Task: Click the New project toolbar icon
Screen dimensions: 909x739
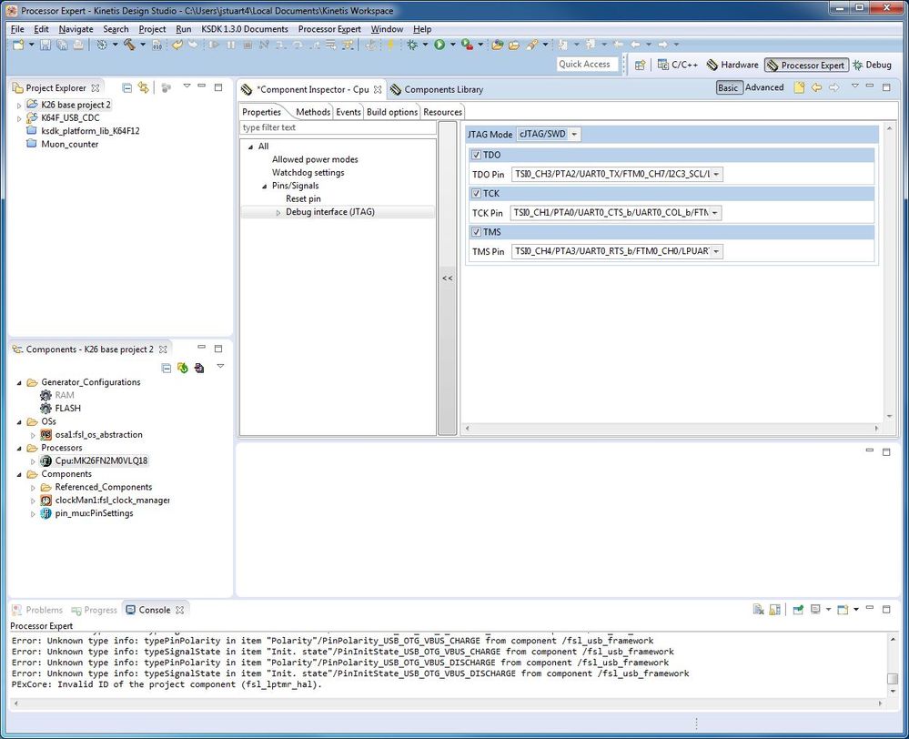Action: 18,45
